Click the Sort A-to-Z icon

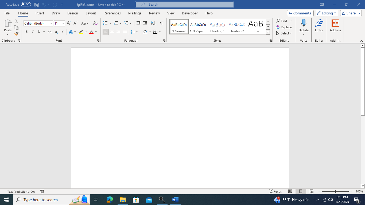[x=153, y=23]
